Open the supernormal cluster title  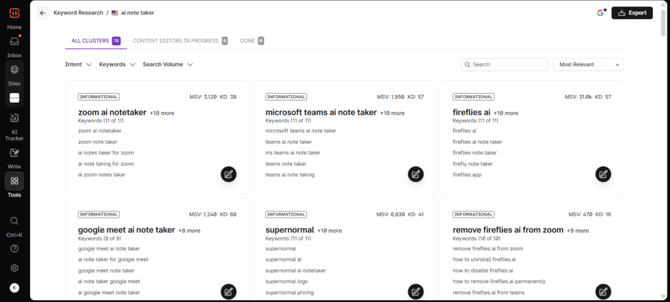point(290,230)
